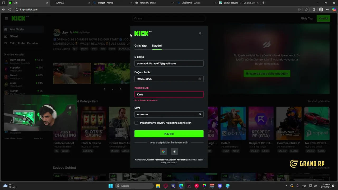Open Discord from taskbar
The image size is (338, 190).
point(220,186)
